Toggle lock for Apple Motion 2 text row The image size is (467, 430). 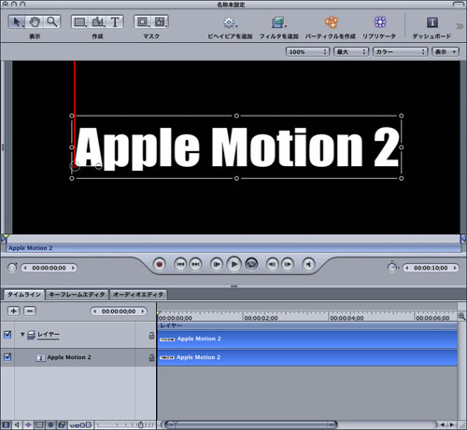click(151, 357)
